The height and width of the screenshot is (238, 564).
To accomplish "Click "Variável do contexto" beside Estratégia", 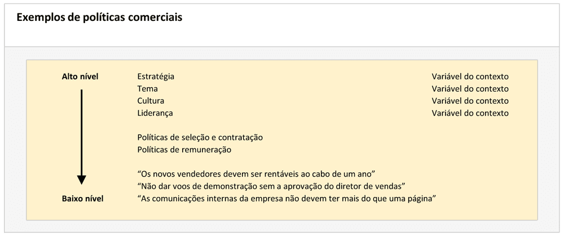I will (x=470, y=77).
